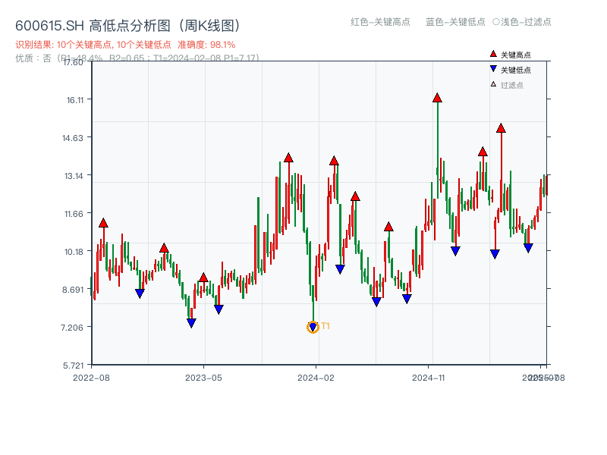Select the rightmost blue down-triangle marker

pos(528,246)
